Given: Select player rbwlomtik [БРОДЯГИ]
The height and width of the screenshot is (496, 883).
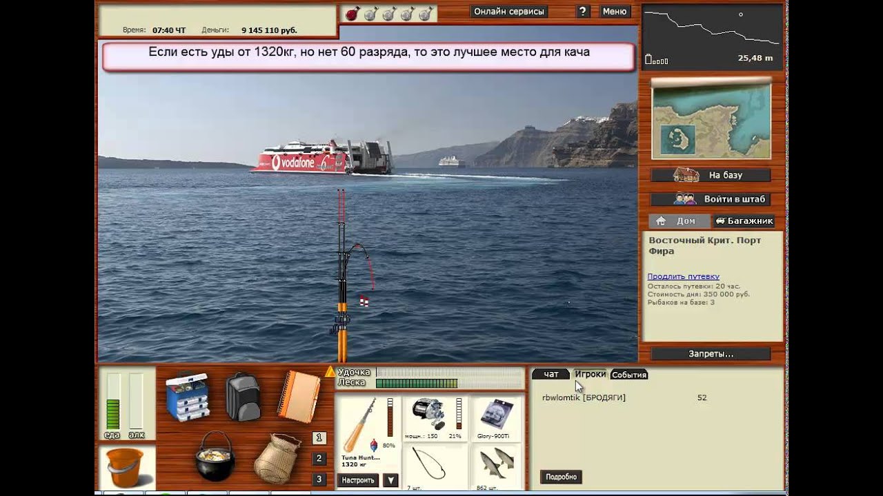Looking at the screenshot, I should click(x=584, y=397).
